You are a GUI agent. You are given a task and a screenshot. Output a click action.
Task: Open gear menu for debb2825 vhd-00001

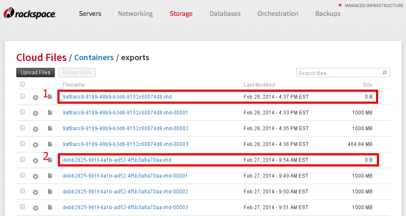tap(36, 177)
